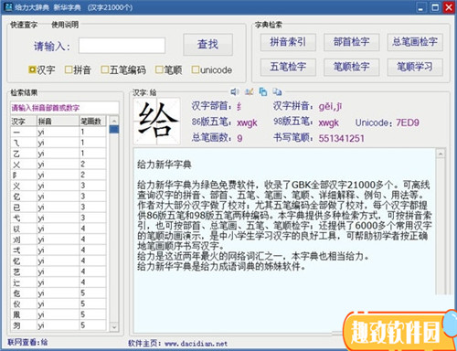Select the 以 row in results list
Image resolution: width=457 pixels, height=351 pixels.
point(58,229)
